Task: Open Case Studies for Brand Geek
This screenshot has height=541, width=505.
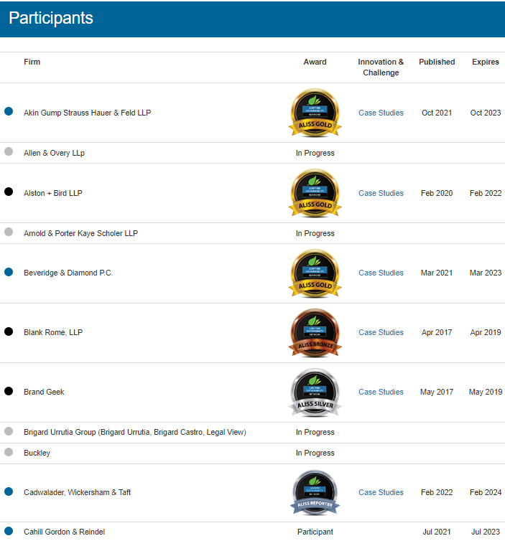Action: (381, 392)
